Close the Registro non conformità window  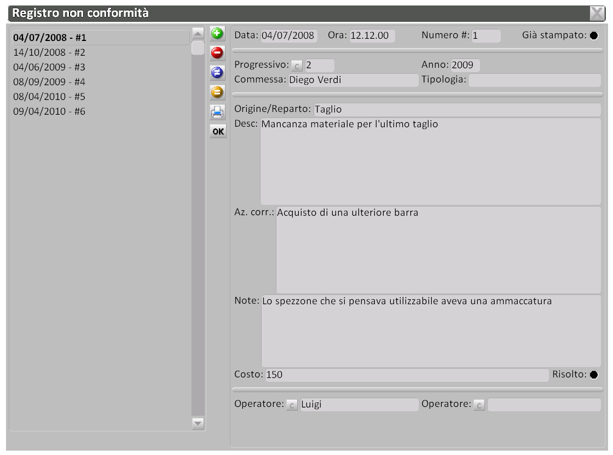click(597, 13)
